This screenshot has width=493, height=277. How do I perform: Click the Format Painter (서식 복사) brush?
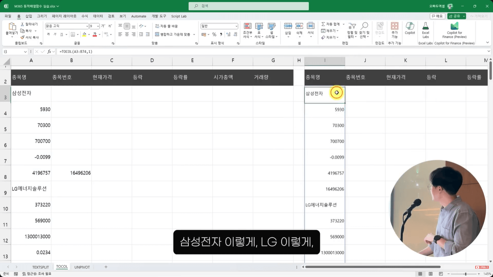[23, 37]
